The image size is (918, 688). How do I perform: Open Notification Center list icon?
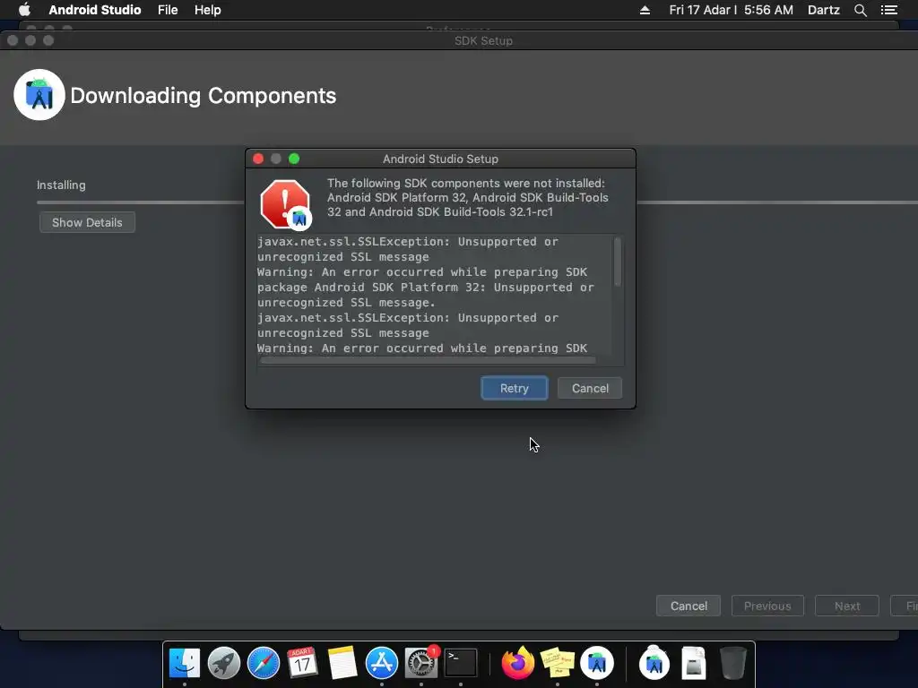888,10
